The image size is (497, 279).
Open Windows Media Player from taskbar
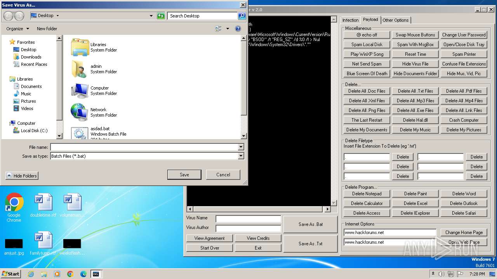[57, 274]
